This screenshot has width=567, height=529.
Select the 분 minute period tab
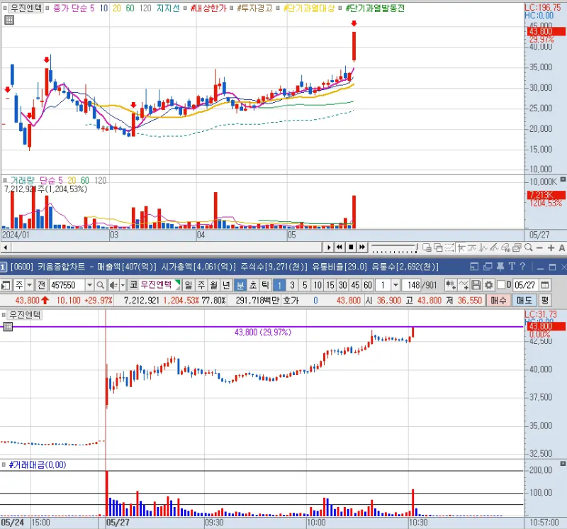[x=240, y=285]
